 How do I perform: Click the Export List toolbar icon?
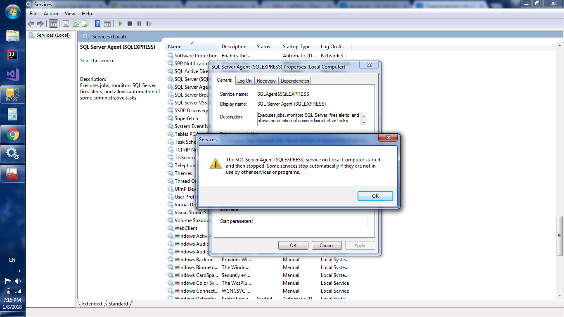click(x=85, y=24)
